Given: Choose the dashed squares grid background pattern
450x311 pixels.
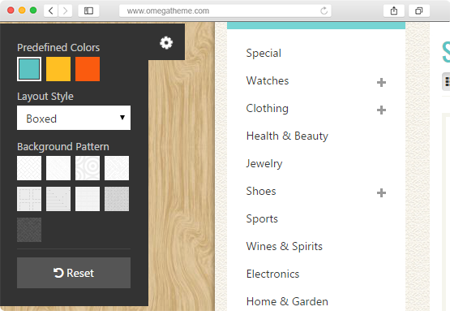Looking at the screenshot, I should [29, 199].
